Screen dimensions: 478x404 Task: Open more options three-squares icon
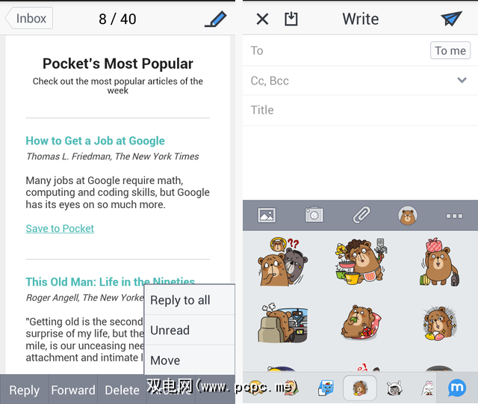coord(454,216)
